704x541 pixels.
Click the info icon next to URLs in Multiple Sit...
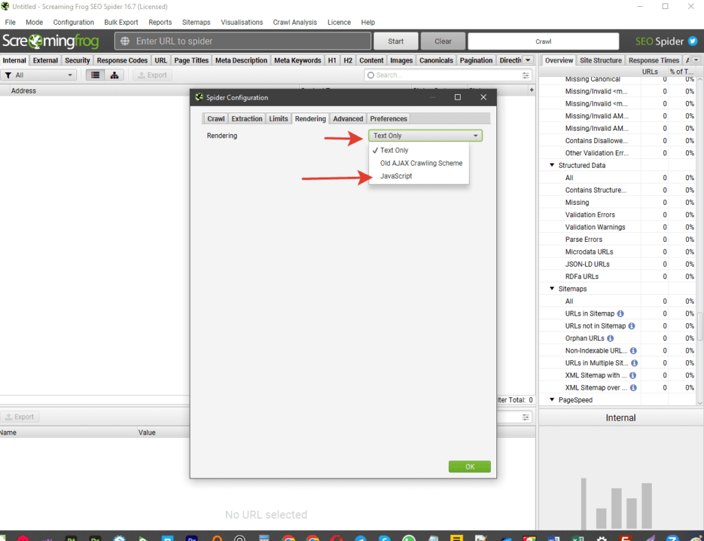634,363
